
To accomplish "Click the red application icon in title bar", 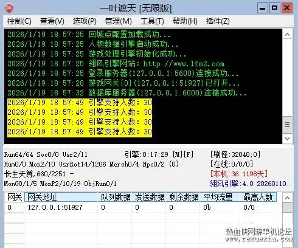I will pyautogui.click(x=9, y=8).
